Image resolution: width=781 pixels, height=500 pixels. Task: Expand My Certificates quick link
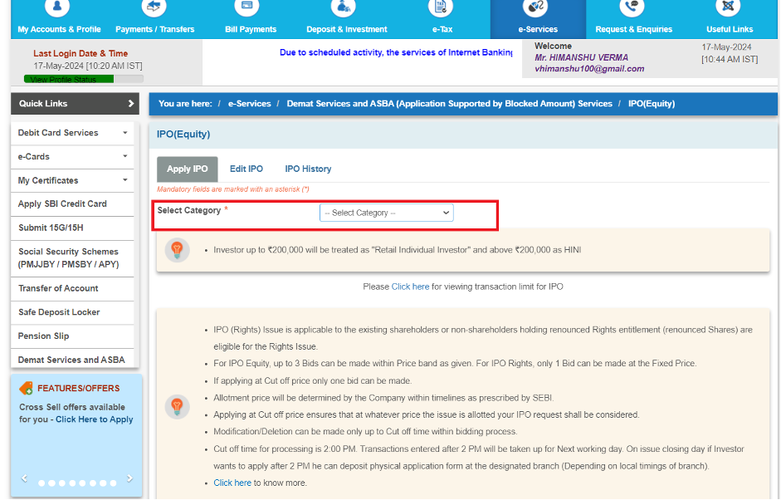click(124, 180)
